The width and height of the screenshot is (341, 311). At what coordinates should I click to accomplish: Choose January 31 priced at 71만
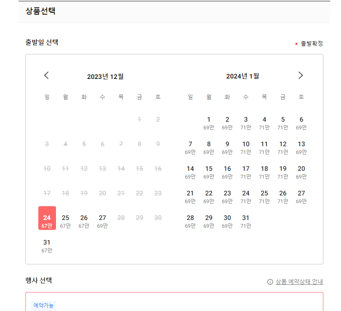pos(246,221)
